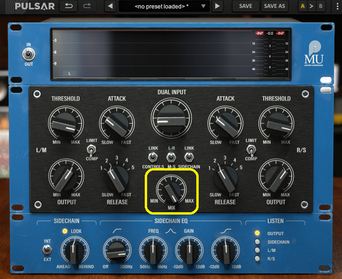Copy A to B with the arrow button
This screenshot has height=279, width=342.
pyautogui.click(x=311, y=6)
